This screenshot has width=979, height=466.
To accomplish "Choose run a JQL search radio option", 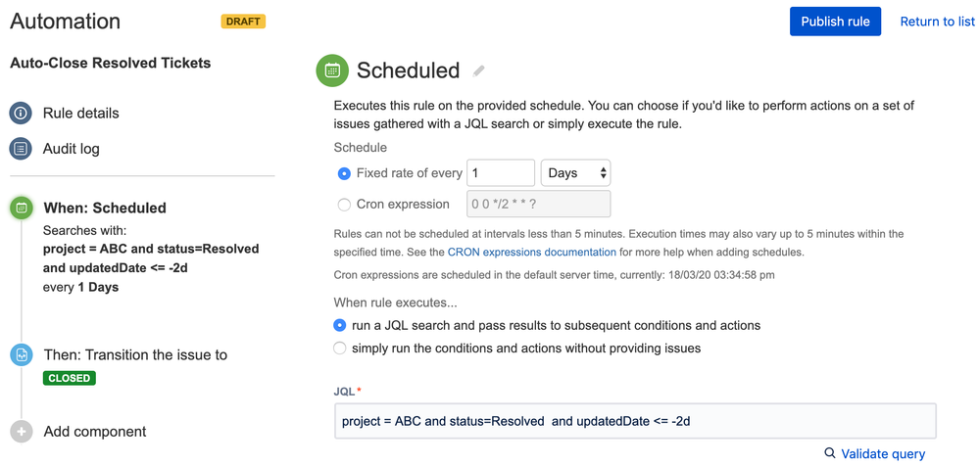I will 340,325.
